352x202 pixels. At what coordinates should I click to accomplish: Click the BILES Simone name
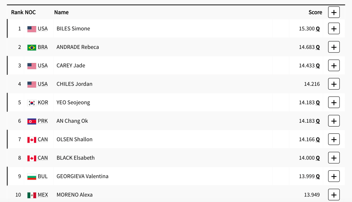tap(73, 29)
